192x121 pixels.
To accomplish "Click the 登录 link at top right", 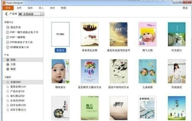I will tap(185, 8).
